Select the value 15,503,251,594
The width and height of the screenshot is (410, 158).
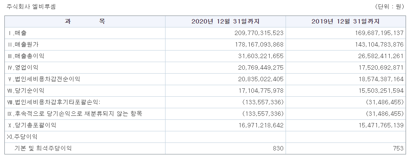381,90
